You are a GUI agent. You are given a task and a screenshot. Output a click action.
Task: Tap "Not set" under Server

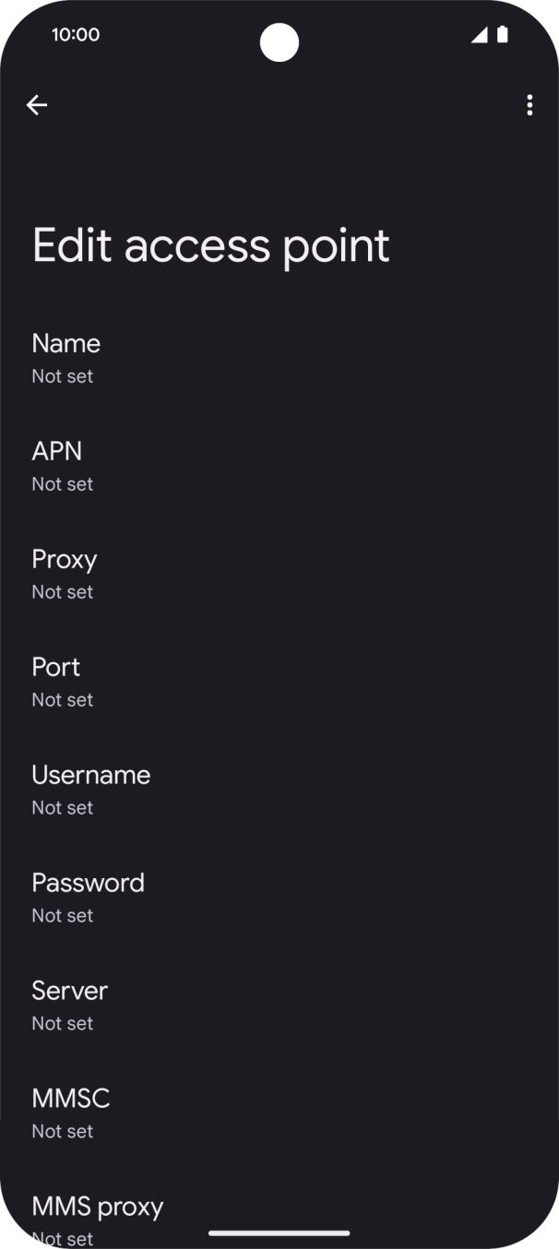(63, 1024)
